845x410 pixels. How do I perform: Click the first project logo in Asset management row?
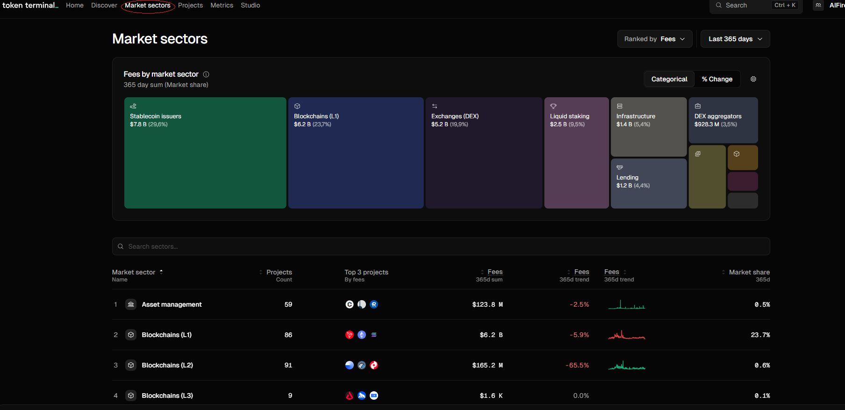pyautogui.click(x=349, y=304)
